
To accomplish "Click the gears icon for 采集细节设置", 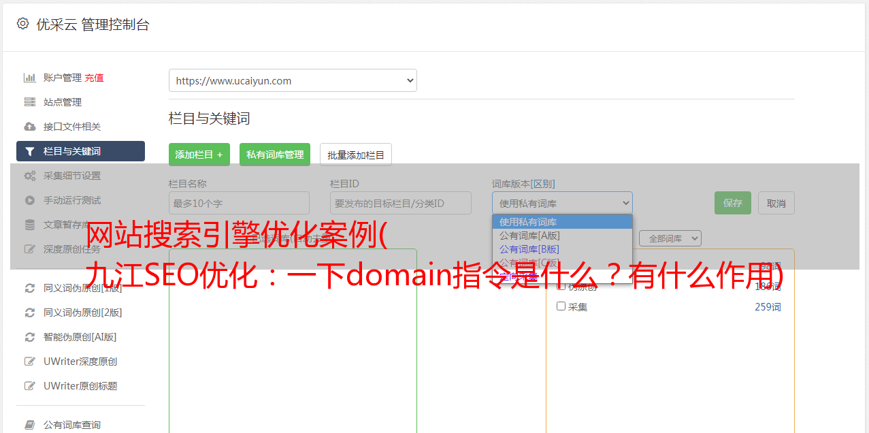I will [x=29, y=176].
